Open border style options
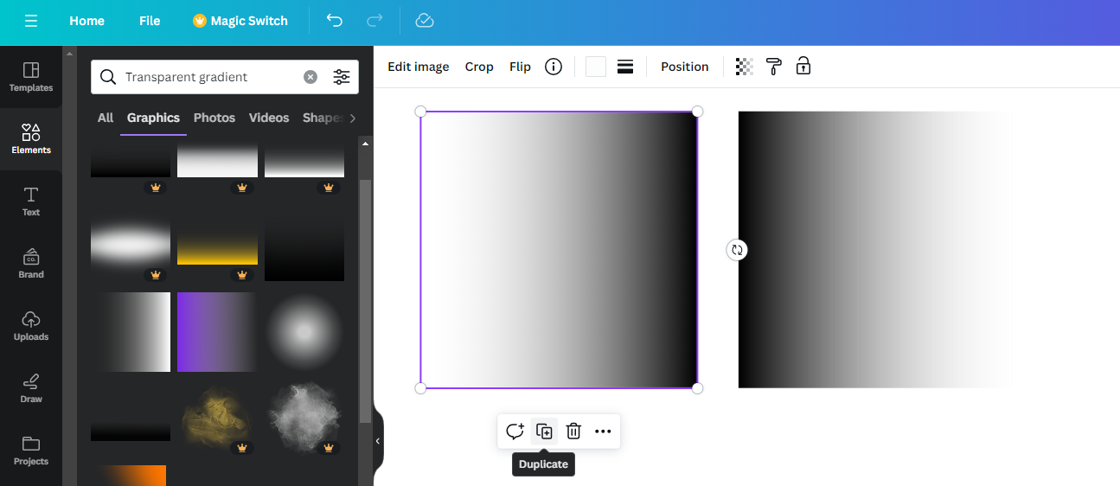 (x=625, y=67)
